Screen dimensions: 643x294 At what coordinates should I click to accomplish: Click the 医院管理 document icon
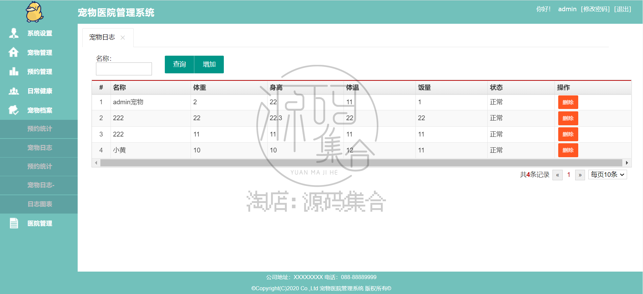coord(14,223)
